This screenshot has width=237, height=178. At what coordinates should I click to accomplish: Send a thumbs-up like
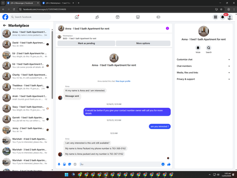[169, 164]
